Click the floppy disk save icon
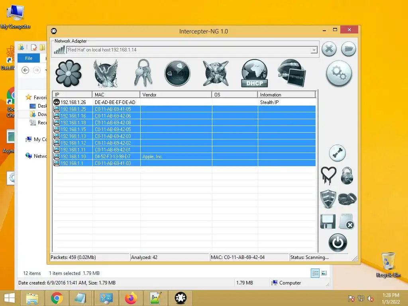408x306 pixels. pos(328,222)
